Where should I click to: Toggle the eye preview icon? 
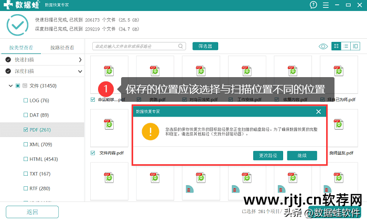tap(323, 46)
